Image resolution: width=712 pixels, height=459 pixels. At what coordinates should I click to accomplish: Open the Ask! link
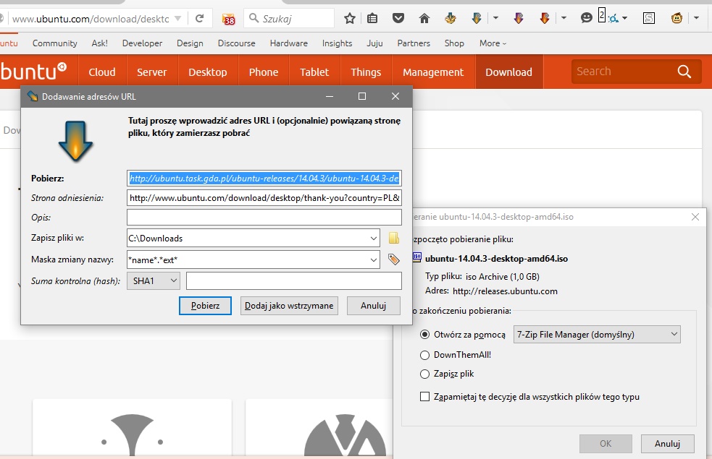[99, 43]
